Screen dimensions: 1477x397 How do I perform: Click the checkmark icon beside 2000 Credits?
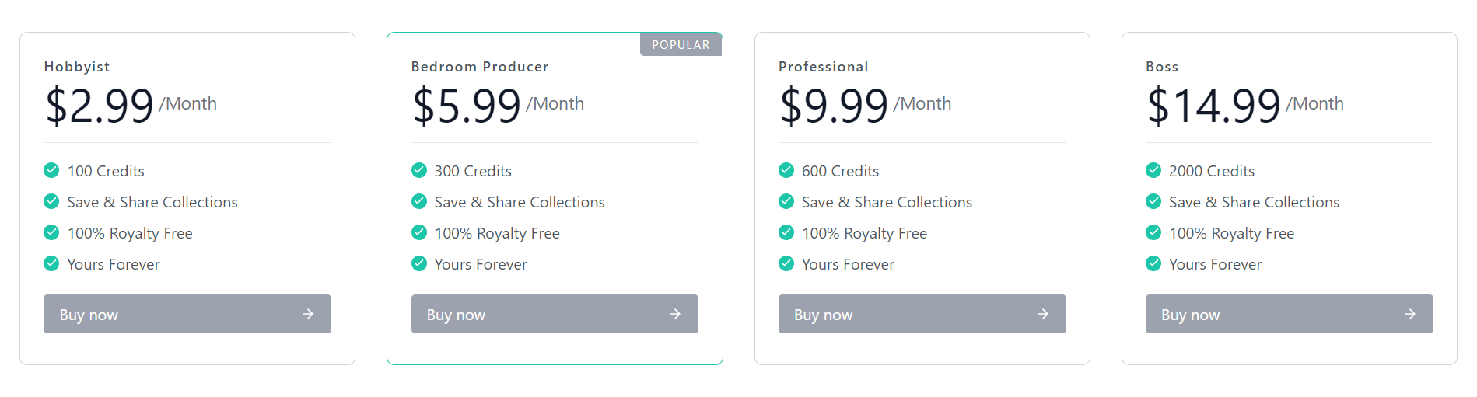pyautogui.click(x=1153, y=170)
